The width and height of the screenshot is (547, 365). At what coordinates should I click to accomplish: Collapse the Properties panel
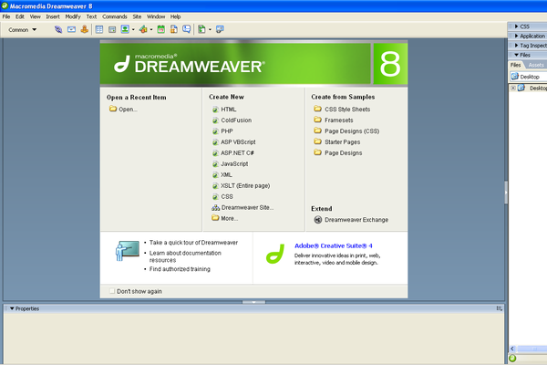point(12,308)
